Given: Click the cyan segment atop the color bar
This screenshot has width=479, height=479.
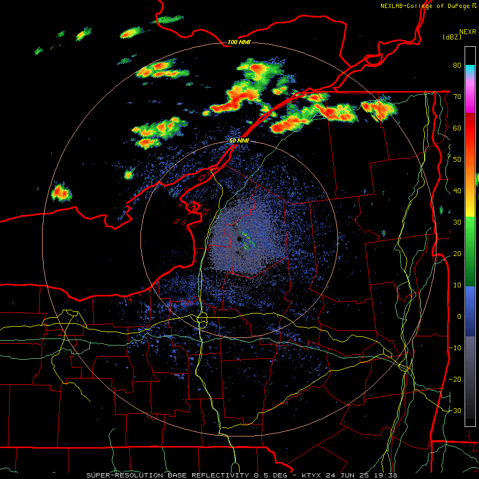Looking at the screenshot, I should click(x=470, y=70).
